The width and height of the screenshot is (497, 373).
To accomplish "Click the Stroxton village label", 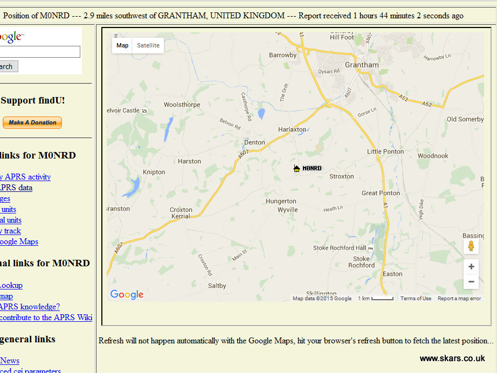I will 341,176.
